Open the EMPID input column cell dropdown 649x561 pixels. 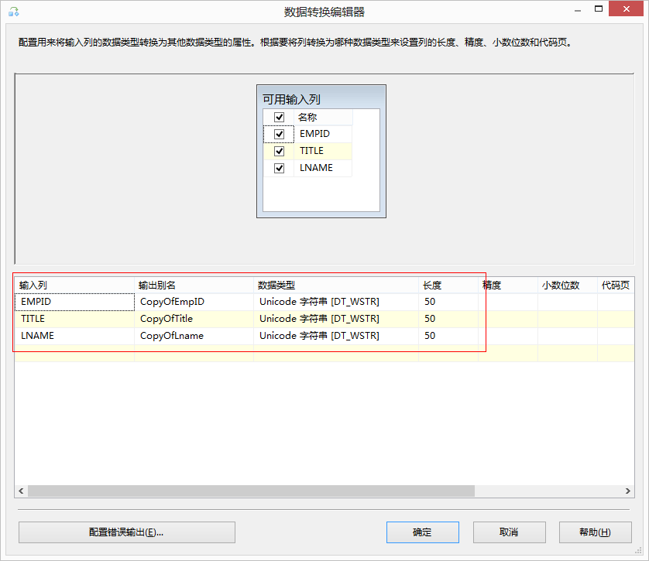74,302
